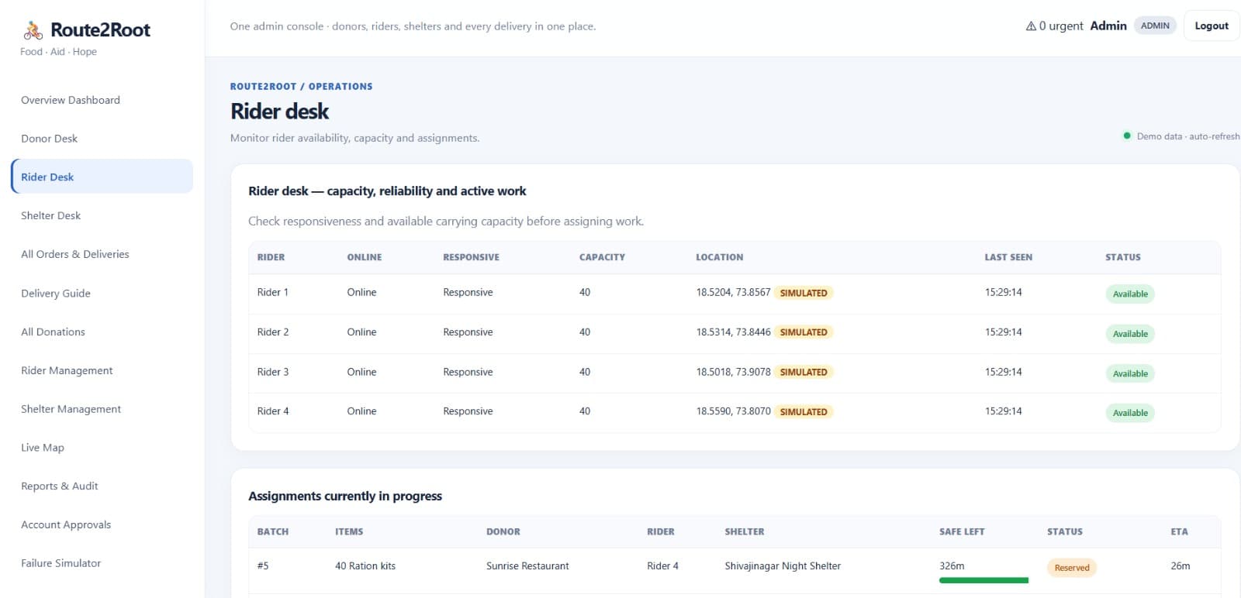Click the Demo data auto-refresh label
This screenshot has height=598, width=1241.
point(1187,136)
